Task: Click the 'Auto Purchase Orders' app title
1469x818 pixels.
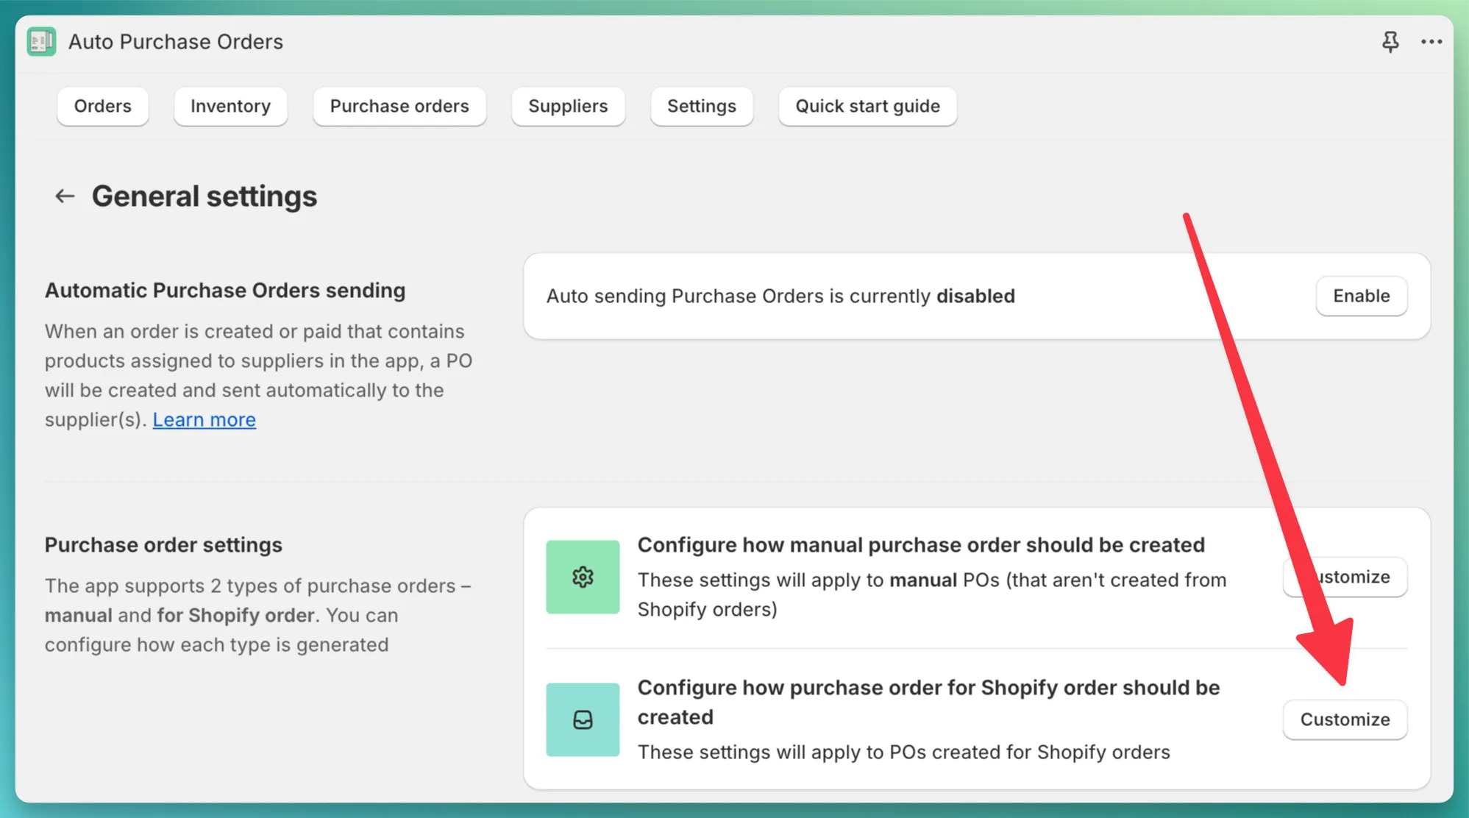Action: [176, 42]
